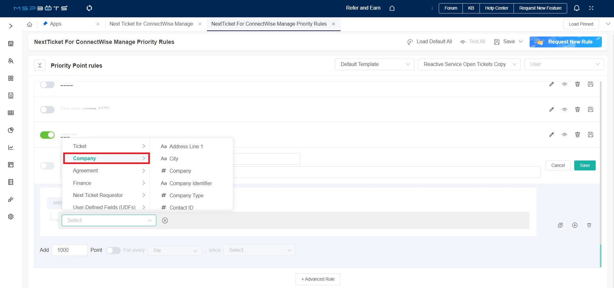Click the remove condition circle-x icon

[165, 220]
